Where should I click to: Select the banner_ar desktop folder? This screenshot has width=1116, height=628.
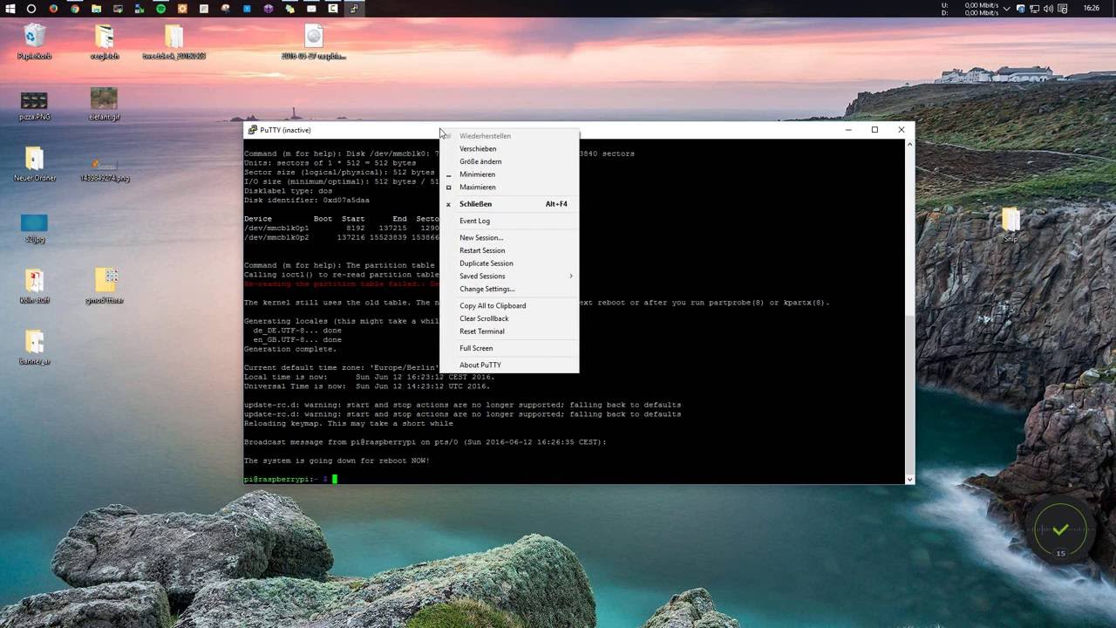[x=34, y=348]
